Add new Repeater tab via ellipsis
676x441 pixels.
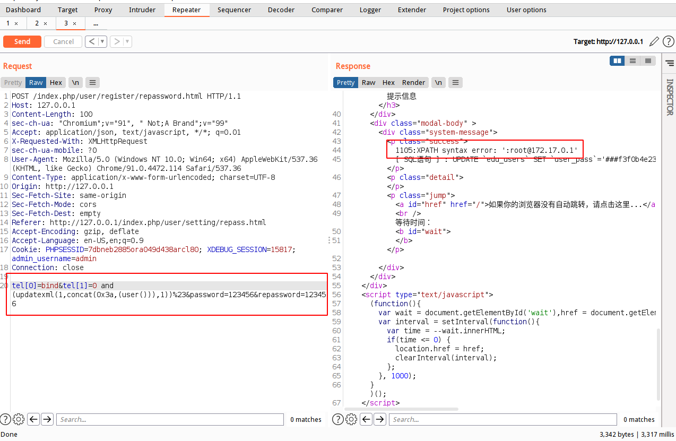(96, 23)
